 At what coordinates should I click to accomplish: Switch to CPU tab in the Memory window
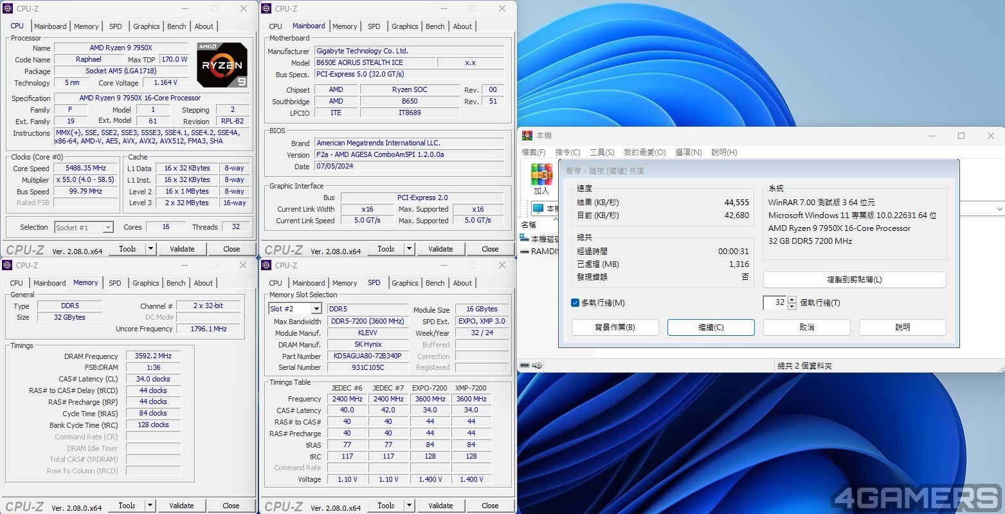[17, 283]
